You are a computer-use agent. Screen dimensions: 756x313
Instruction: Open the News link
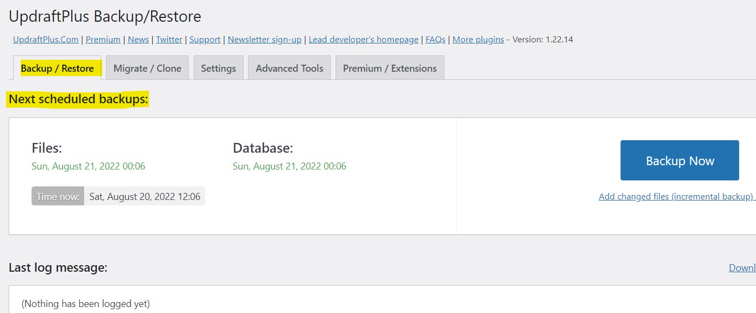coord(138,39)
